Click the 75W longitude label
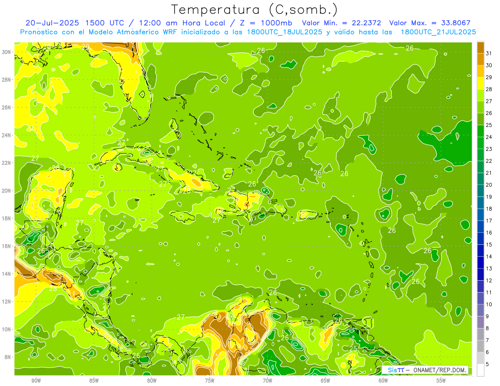The height and width of the screenshot is (386, 500). pos(210,381)
